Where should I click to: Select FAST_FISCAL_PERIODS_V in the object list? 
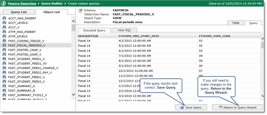[36, 45]
